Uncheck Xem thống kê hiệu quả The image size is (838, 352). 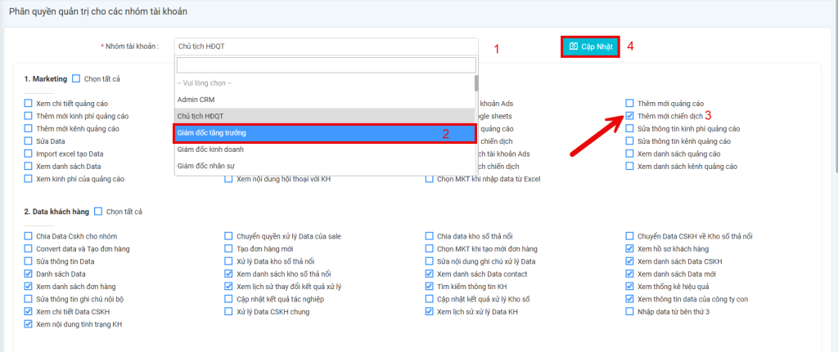(629, 286)
